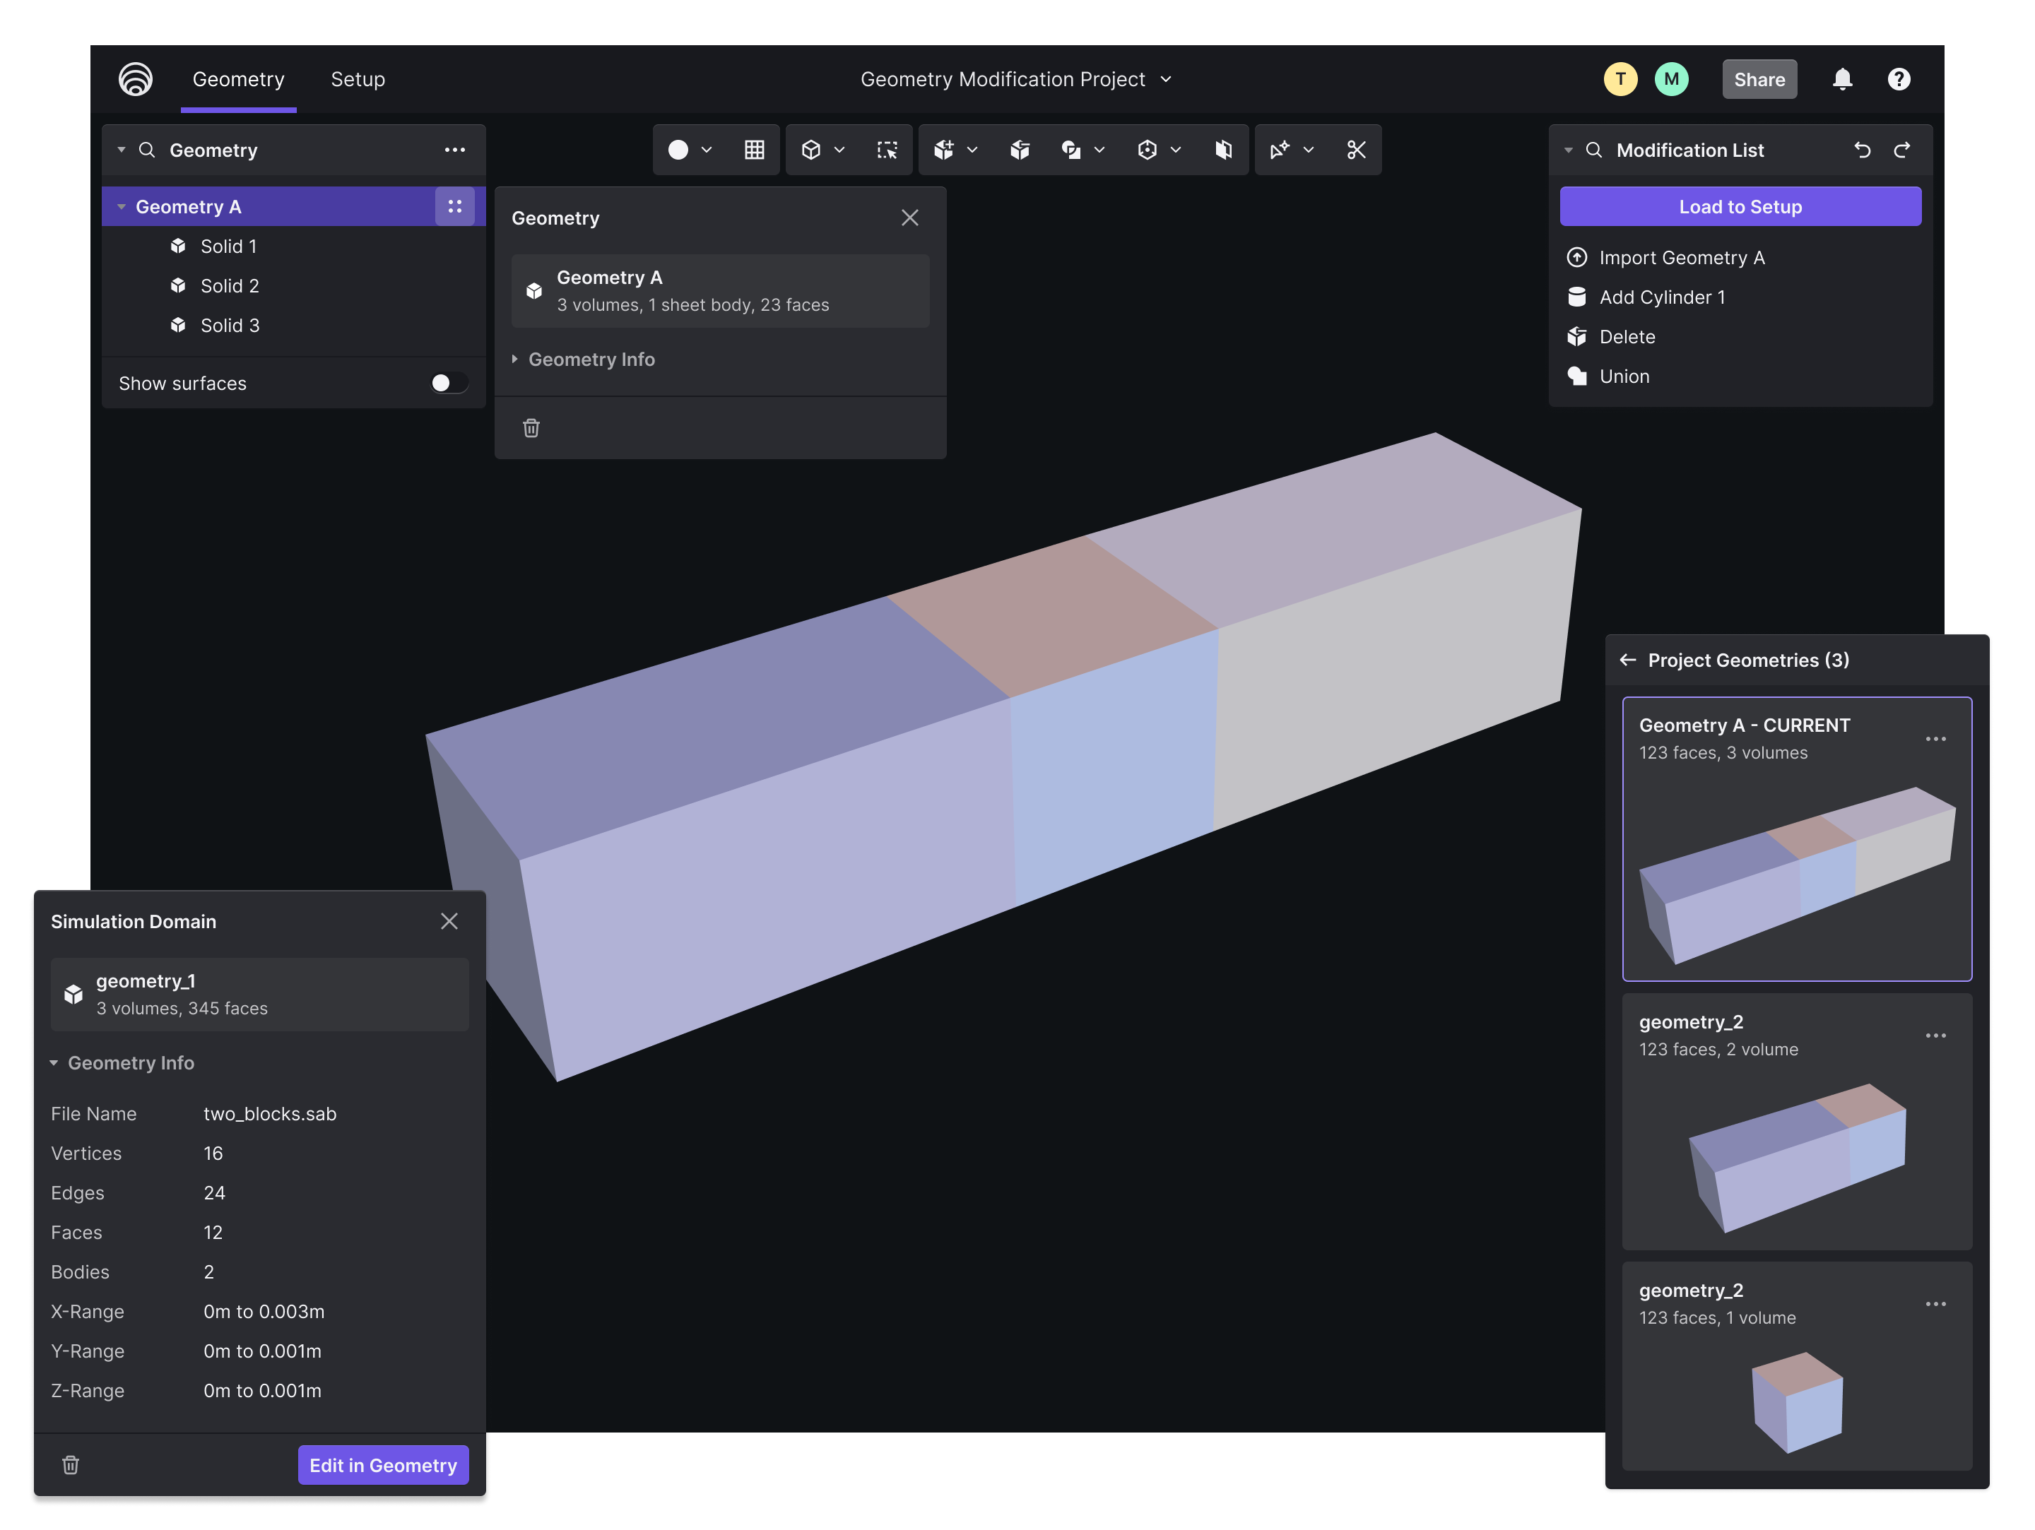Click the redo arrow icon in Modification List

(x=1901, y=148)
